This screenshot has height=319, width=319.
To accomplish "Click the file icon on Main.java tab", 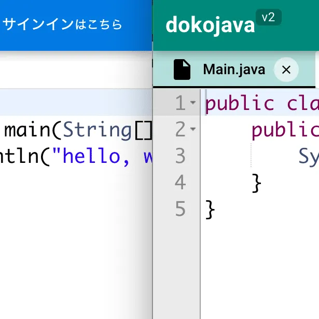I will coord(182,70).
